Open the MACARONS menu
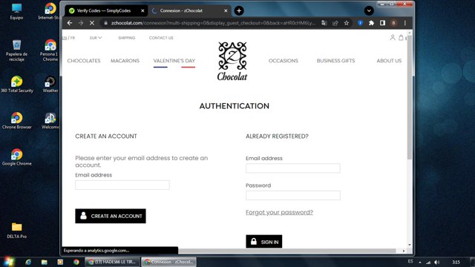475x267 pixels. [x=125, y=61]
